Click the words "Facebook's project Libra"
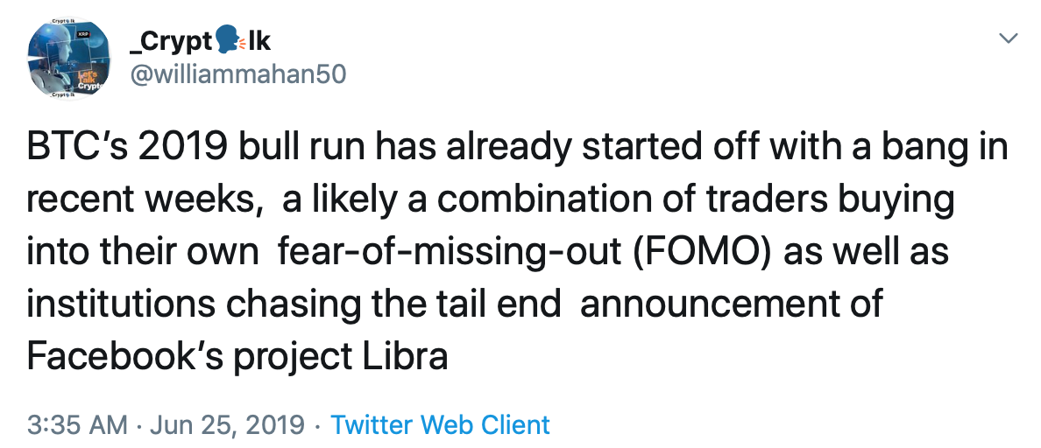 tap(237, 358)
